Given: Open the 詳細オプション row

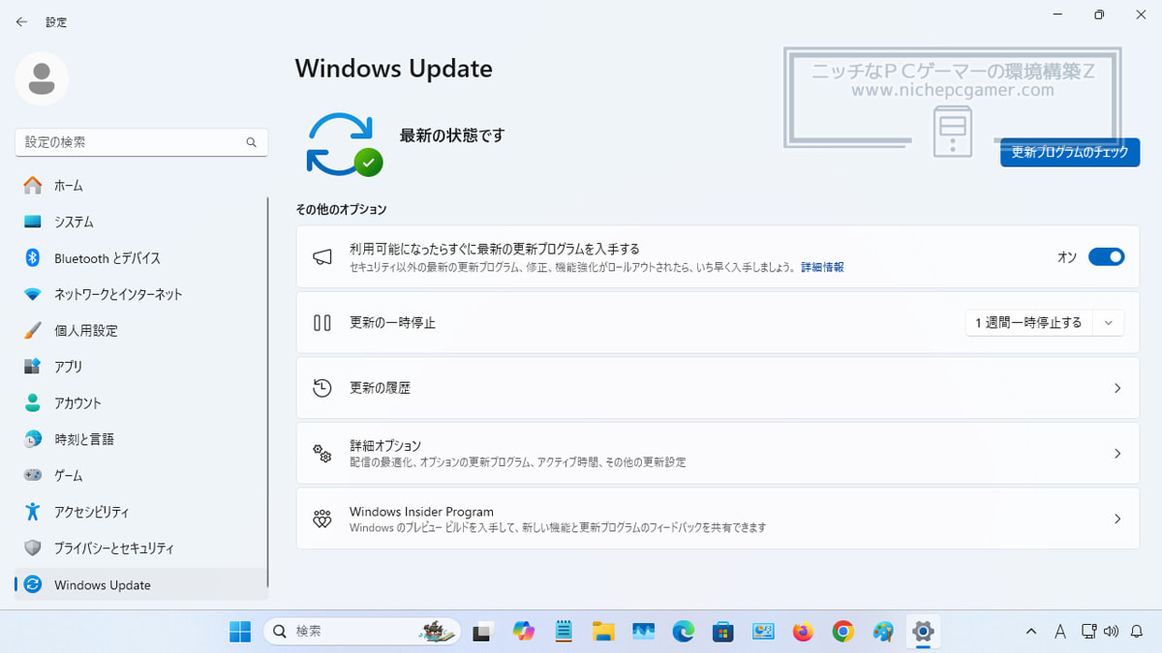Looking at the screenshot, I should [x=718, y=453].
